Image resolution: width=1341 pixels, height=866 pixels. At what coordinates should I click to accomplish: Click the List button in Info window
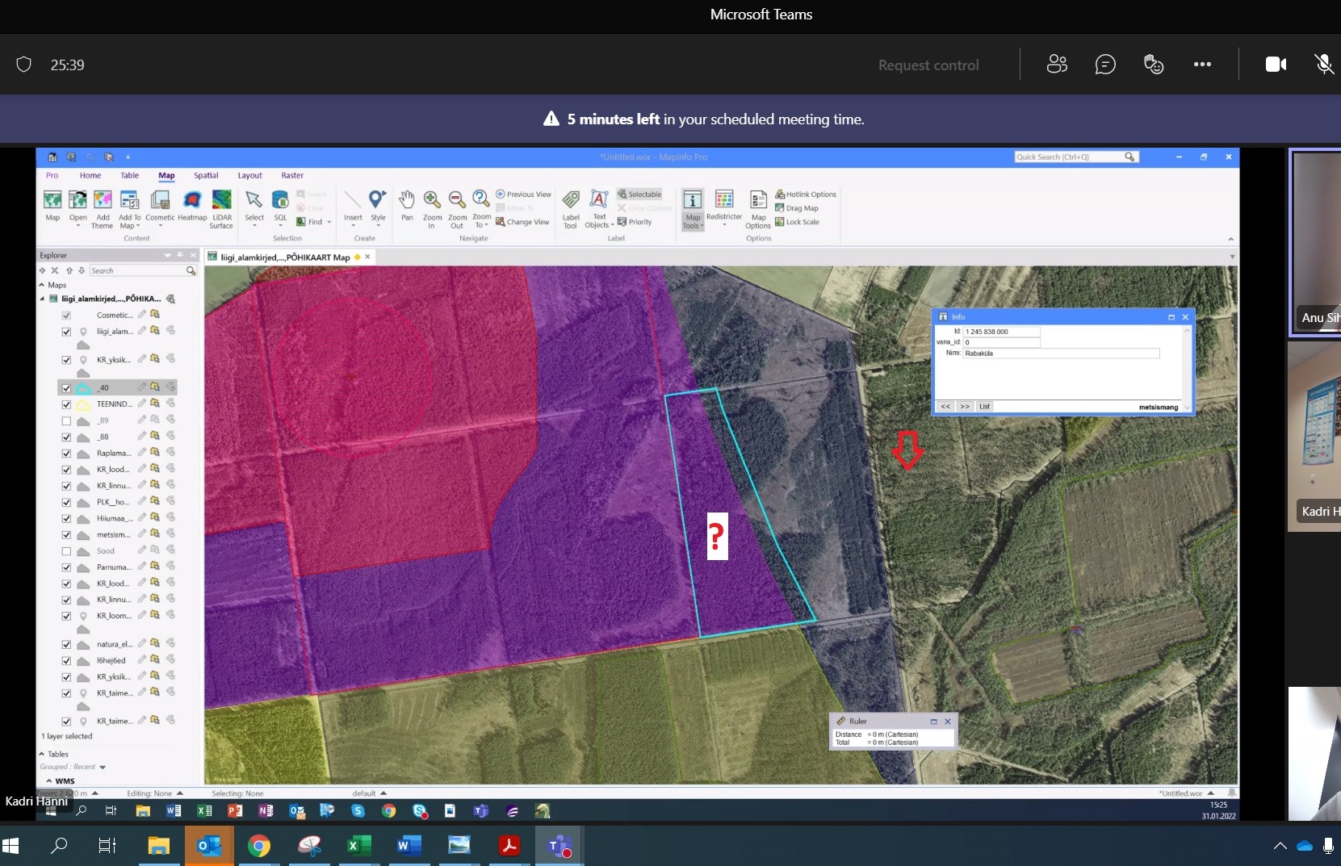984,407
